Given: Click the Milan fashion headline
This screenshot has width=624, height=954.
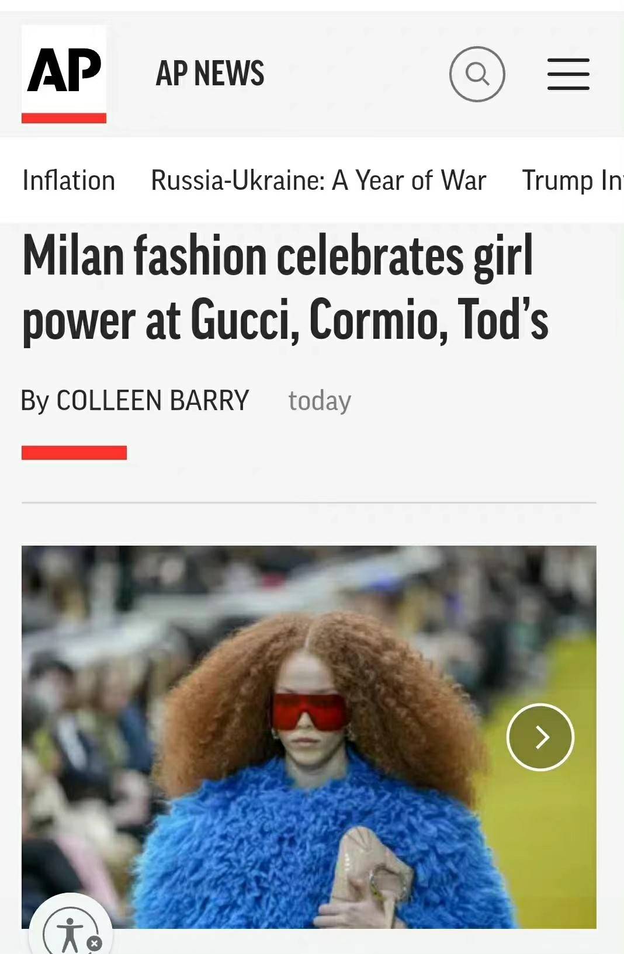Looking at the screenshot, I should click(x=285, y=287).
